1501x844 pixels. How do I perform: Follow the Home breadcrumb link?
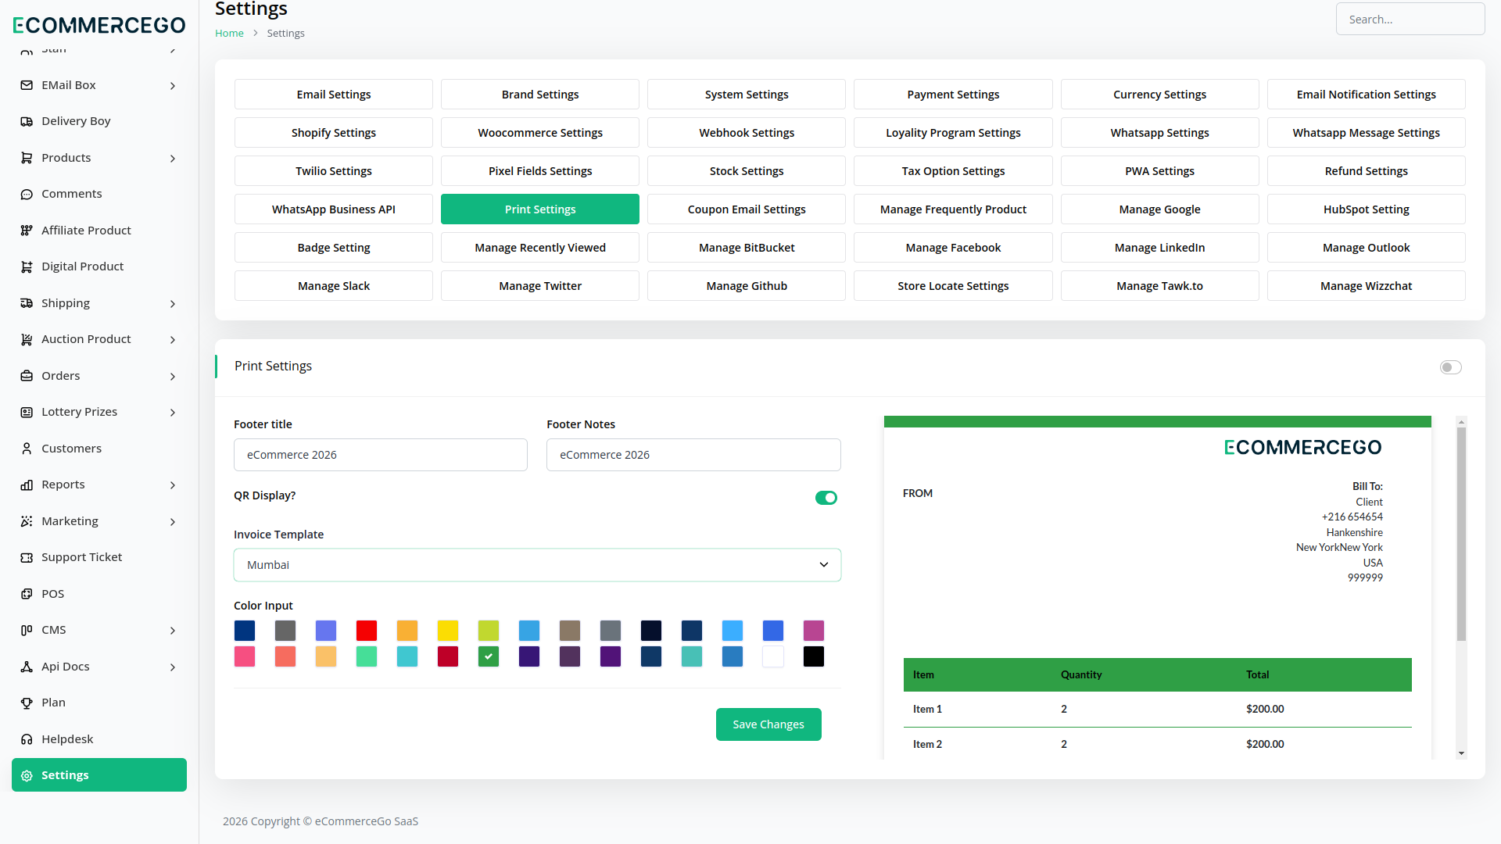pyautogui.click(x=229, y=33)
